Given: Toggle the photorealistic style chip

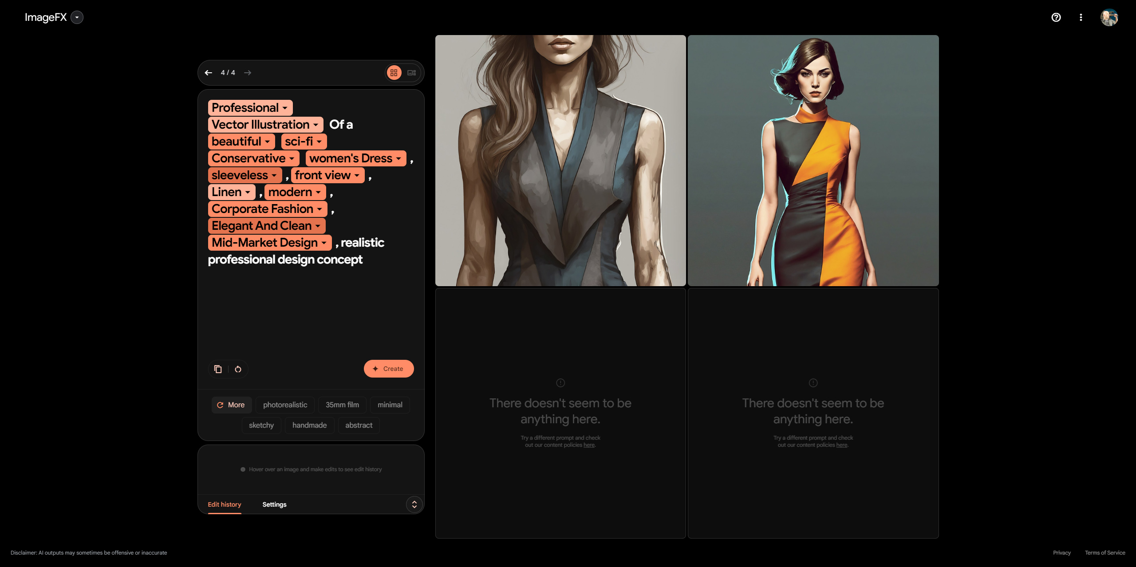Looking at the screenshot, I should (x=284, y=405).
